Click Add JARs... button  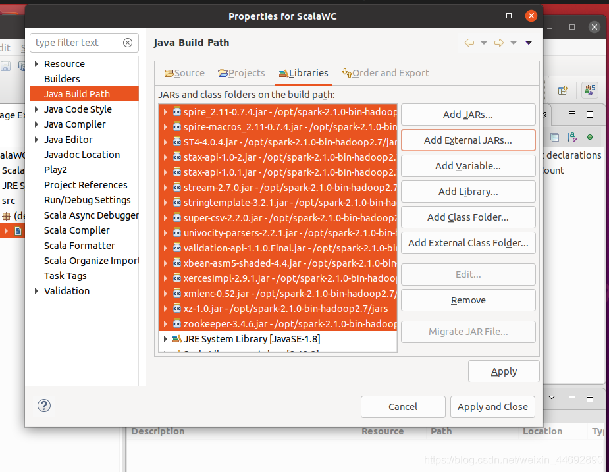(x=468, y=115)
